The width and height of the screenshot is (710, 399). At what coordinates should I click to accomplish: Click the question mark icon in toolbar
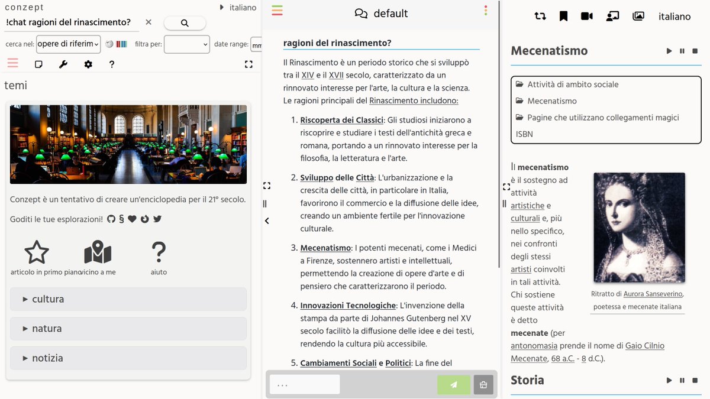[x=112, y=64]
